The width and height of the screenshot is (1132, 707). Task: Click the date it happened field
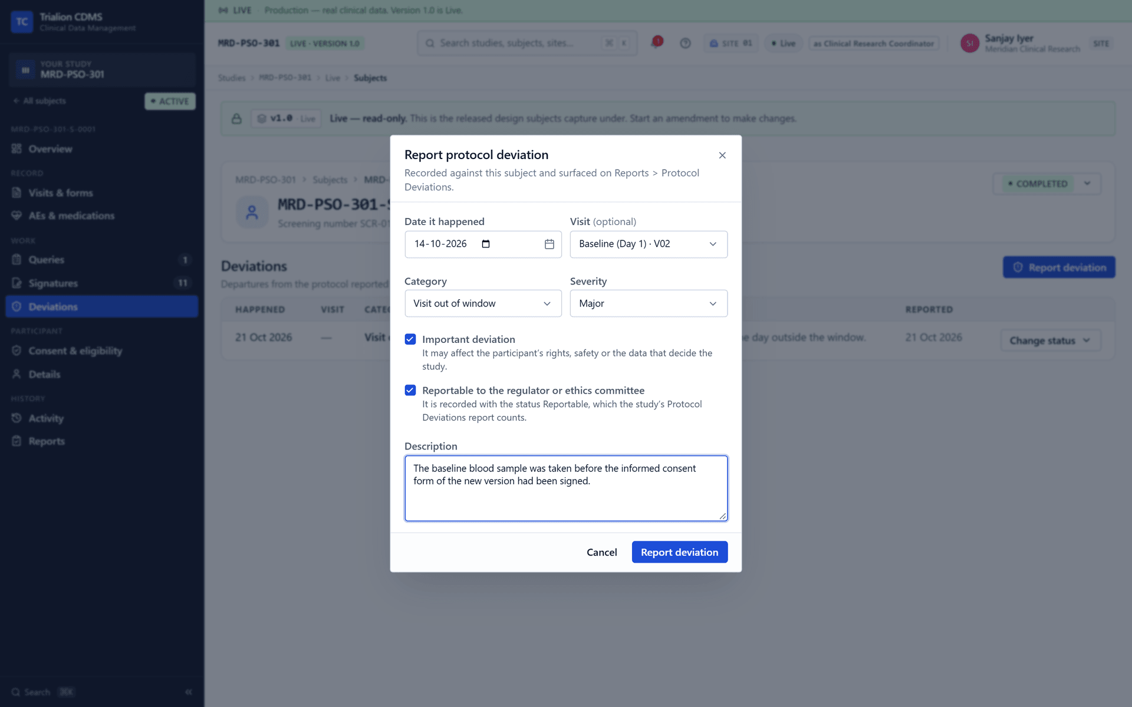483,244
